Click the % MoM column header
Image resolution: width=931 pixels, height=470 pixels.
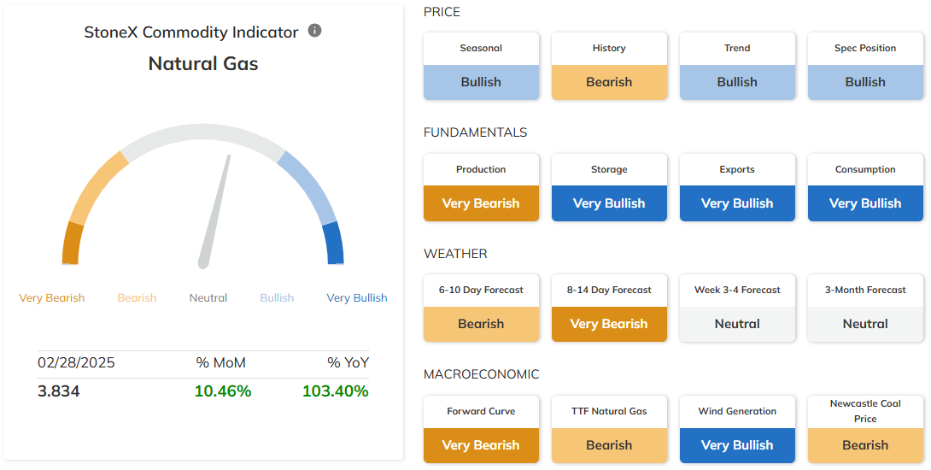click(x=221, y=362)
